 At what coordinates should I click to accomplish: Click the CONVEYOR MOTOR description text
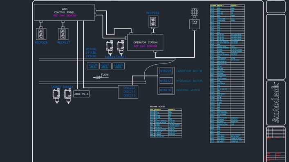pos(189,71)
